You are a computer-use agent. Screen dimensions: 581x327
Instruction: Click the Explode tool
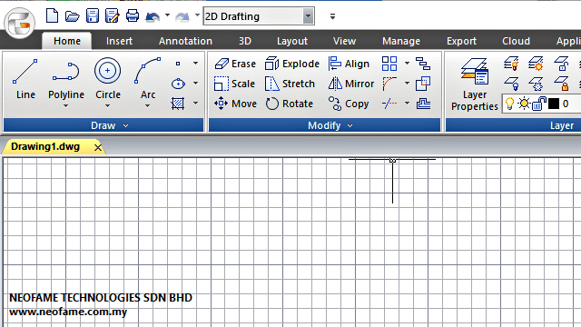click(292, 64)
